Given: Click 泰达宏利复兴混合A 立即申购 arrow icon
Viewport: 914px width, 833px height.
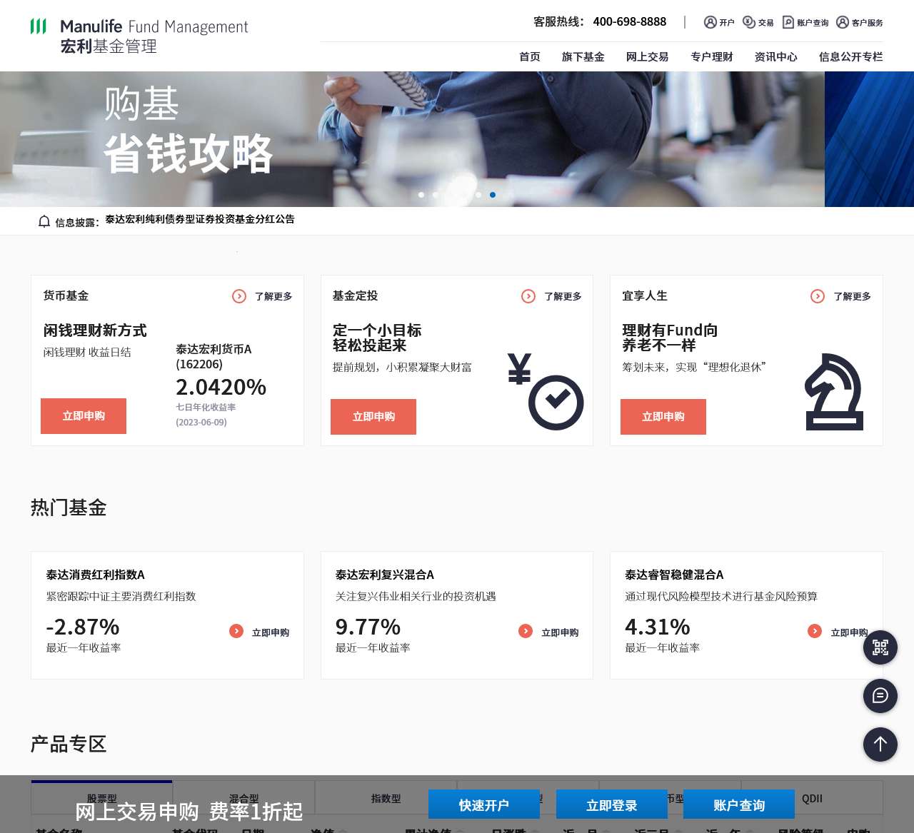Looking at the screenshot, I should [x=526, y=631].
